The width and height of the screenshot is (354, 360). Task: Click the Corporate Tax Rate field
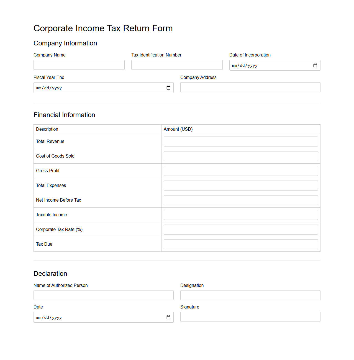[x=240, y=229]
